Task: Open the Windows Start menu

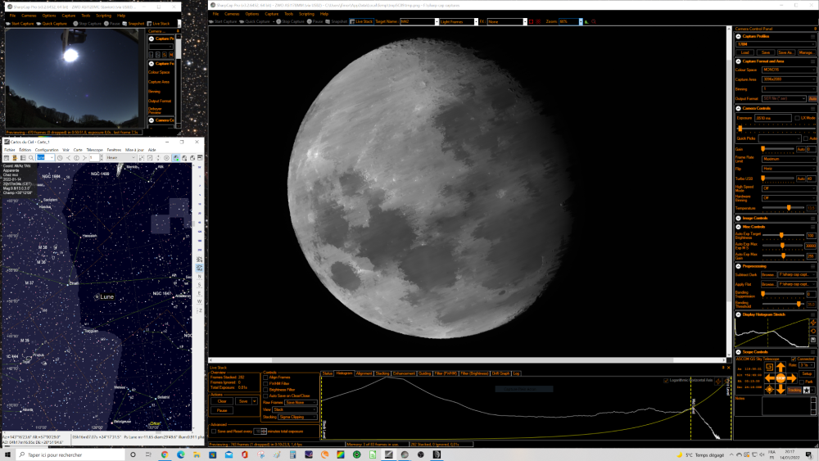Action: (x=7, y=454)
